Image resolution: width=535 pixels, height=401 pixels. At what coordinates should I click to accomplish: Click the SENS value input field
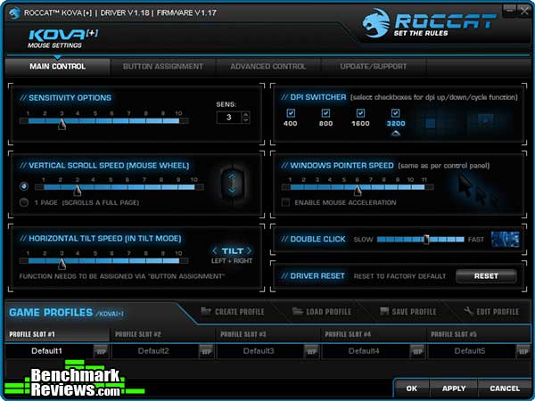[229, 118]
